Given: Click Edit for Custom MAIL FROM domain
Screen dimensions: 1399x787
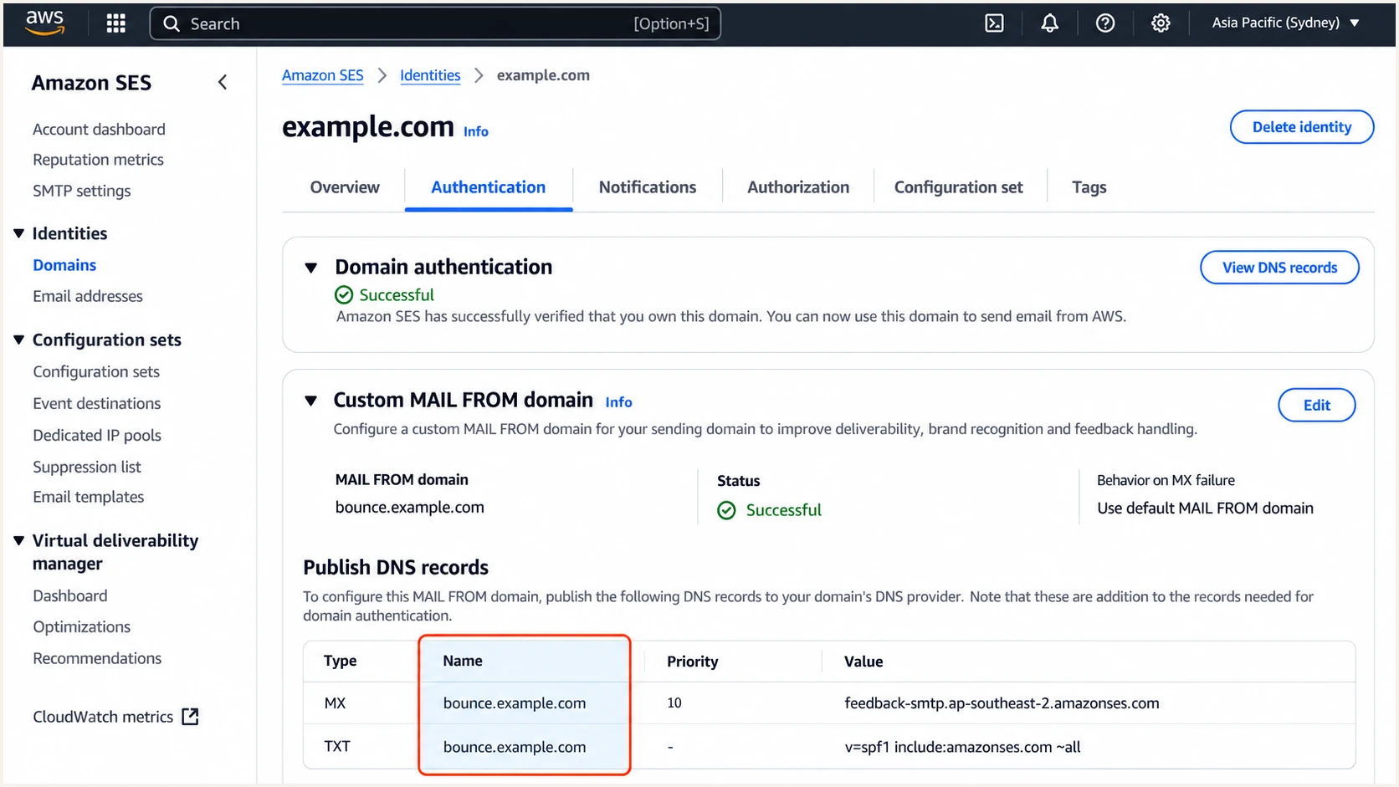Looking at the screenshot, I should coord(1317,405).
